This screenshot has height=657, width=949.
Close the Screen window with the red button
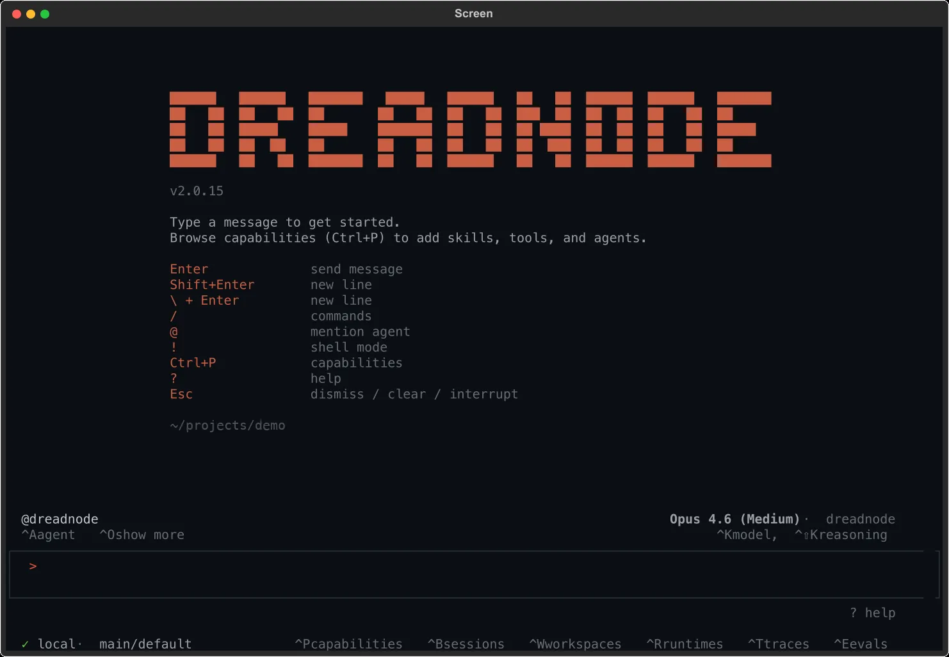[17, 14]
